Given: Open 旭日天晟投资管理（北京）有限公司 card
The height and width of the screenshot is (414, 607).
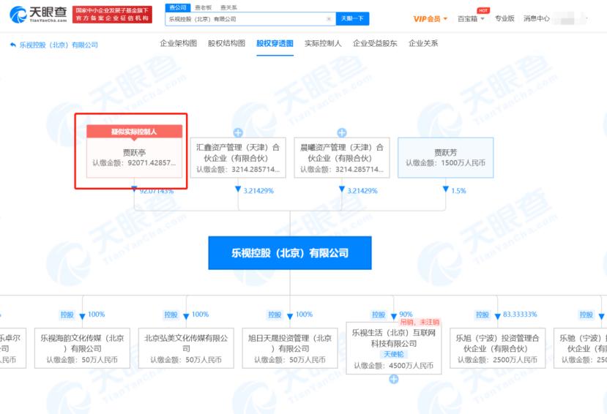Looking at the screenshot, I should click(x=290, y=348).
